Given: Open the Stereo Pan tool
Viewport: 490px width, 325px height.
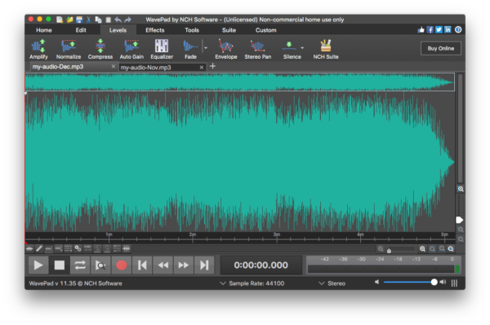Looking at the screenshot, I should (258, 49).
